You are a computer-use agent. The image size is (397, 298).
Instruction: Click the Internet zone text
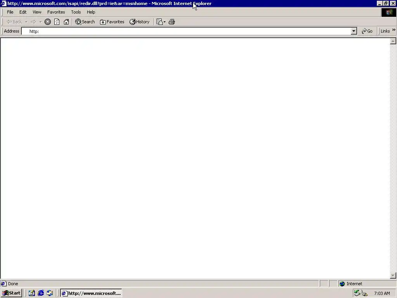[x=354, y=284]
